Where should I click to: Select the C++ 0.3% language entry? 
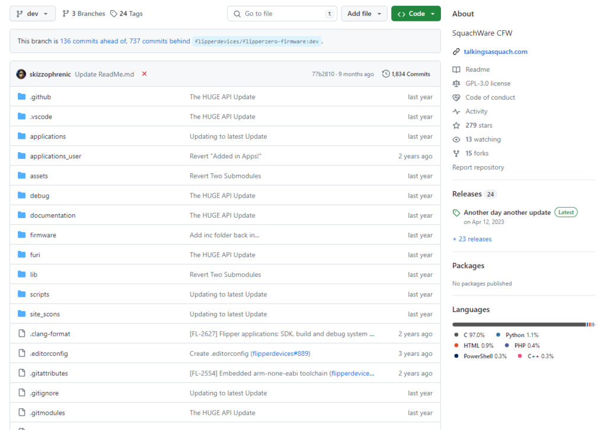536,356
